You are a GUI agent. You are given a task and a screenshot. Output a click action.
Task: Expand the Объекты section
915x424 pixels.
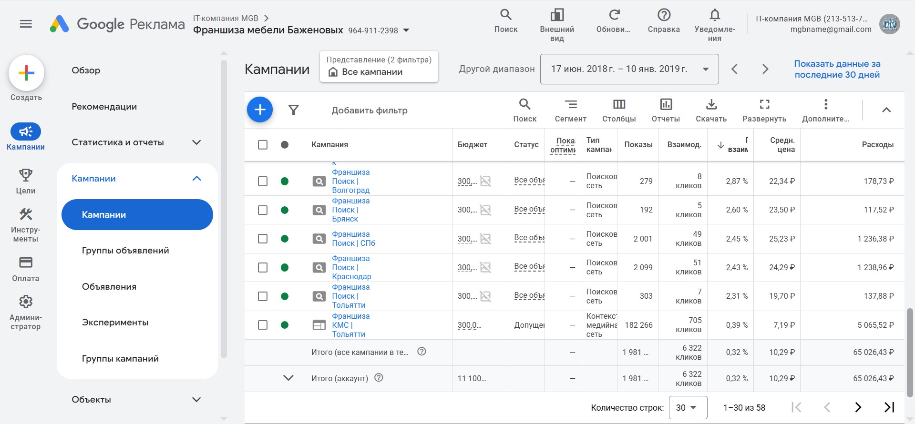click(x=196, y=400)
